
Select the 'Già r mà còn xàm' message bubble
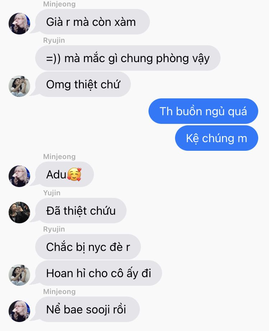coord(93,22)
